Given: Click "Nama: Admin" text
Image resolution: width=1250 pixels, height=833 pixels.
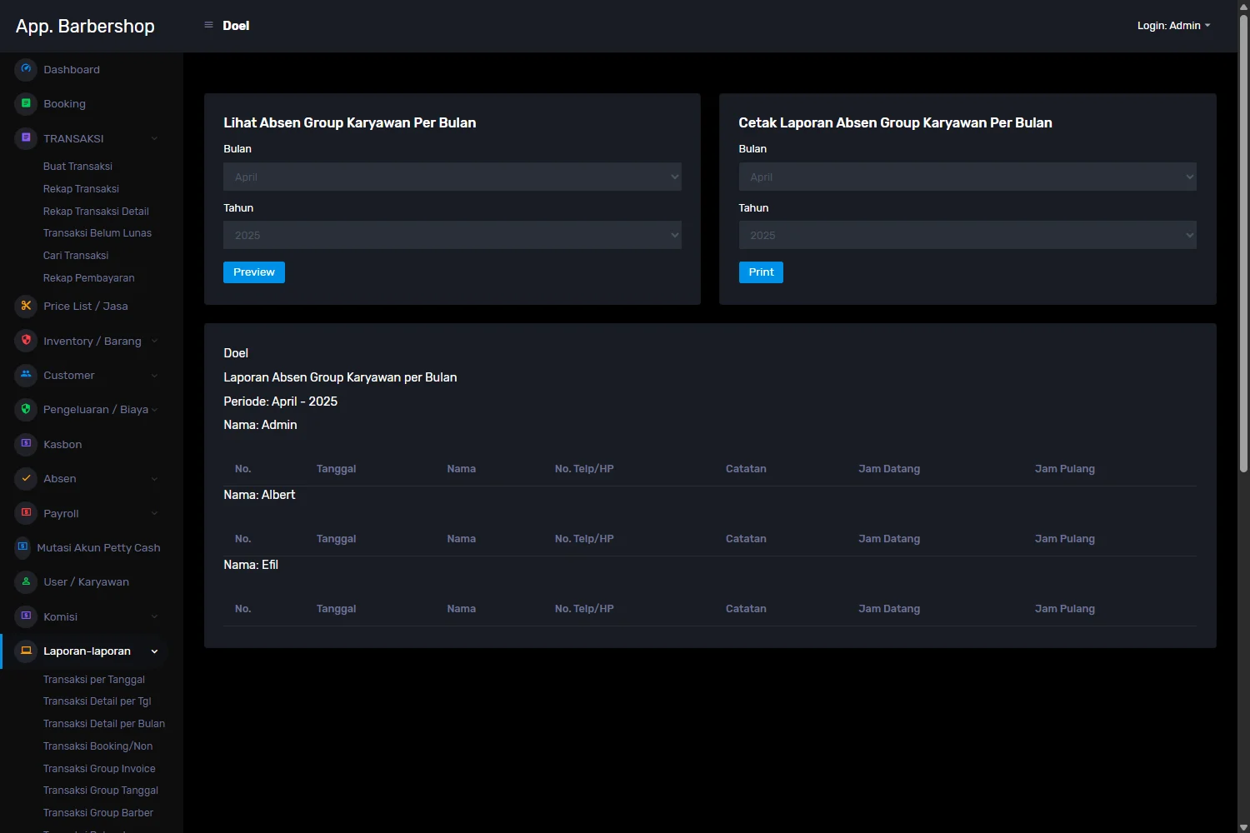Looking at the screenshot, I should click(x=260, y=425).
